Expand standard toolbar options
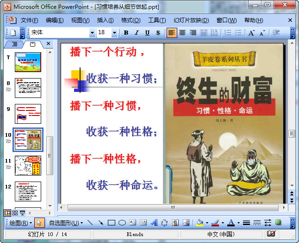Image resolution: width=299 pixels, height=243 pixels. click(22, 33)
